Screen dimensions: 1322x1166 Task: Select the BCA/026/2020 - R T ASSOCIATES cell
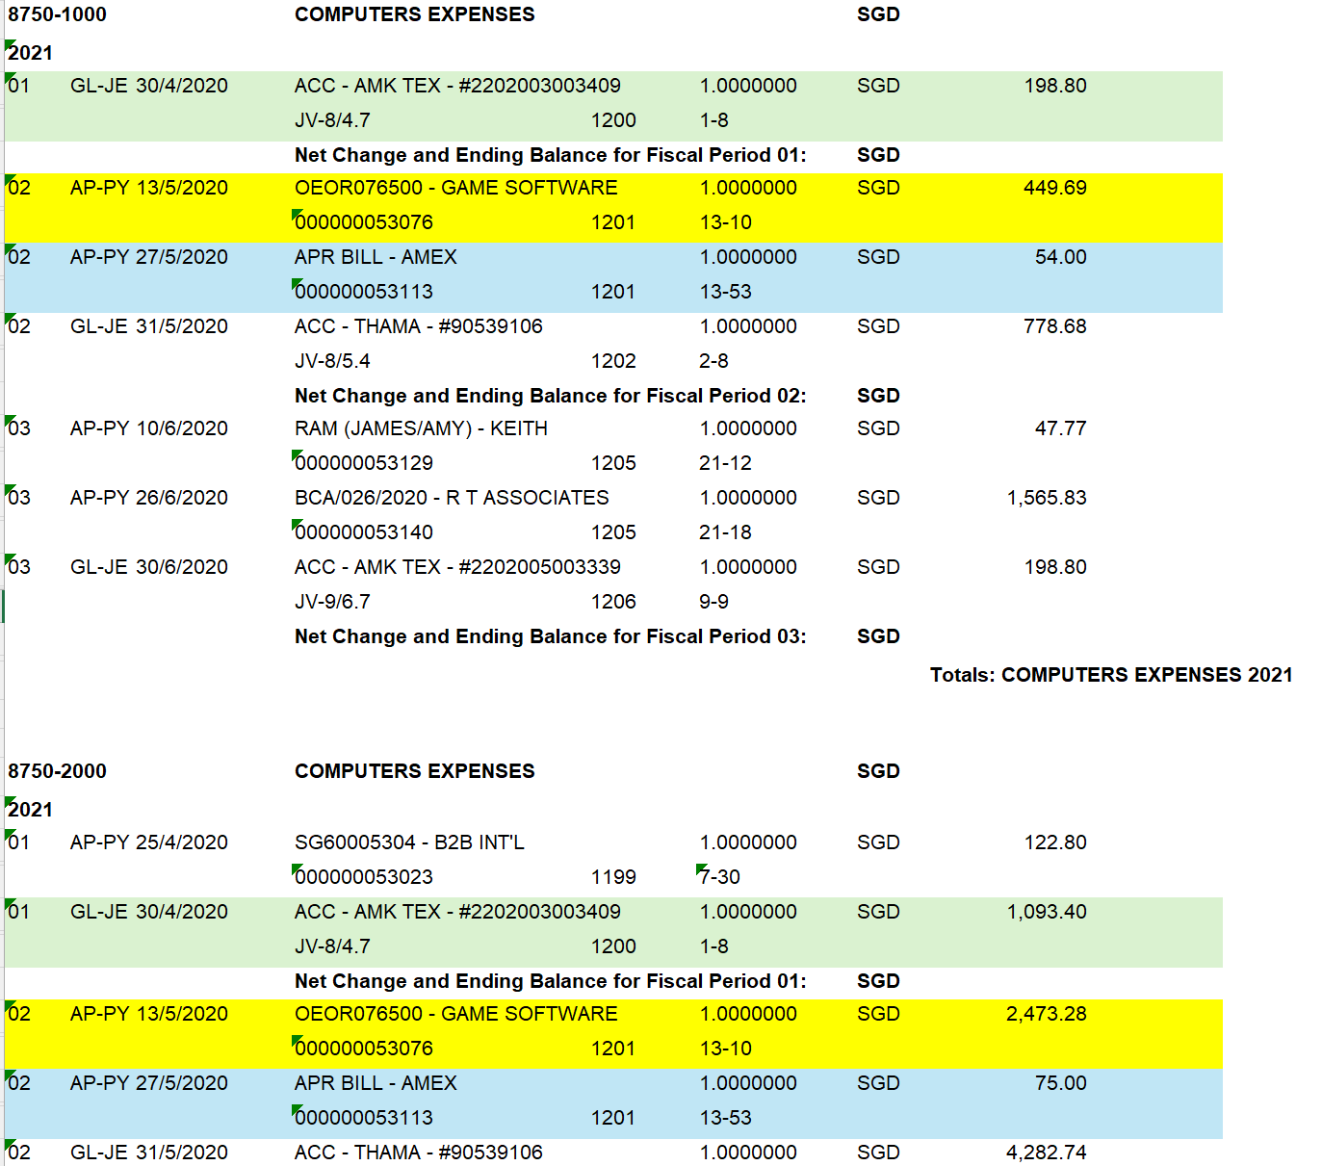coord(452,498)
